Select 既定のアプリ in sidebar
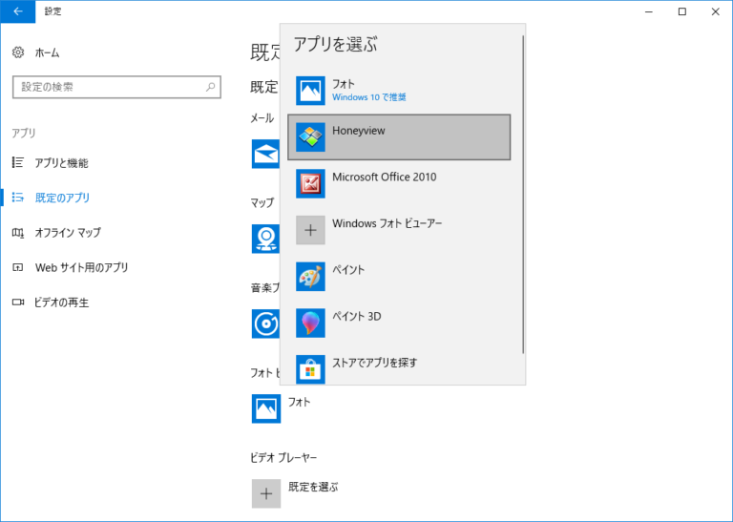733x522 pixels. (x=62, y=198)
